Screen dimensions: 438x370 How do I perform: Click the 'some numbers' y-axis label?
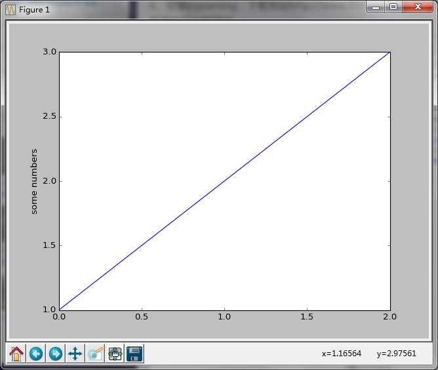click(x=33, y=182)
